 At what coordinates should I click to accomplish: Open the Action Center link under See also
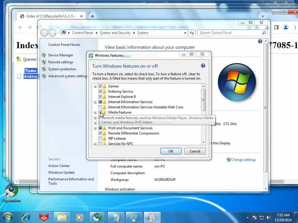coord(59,166)
